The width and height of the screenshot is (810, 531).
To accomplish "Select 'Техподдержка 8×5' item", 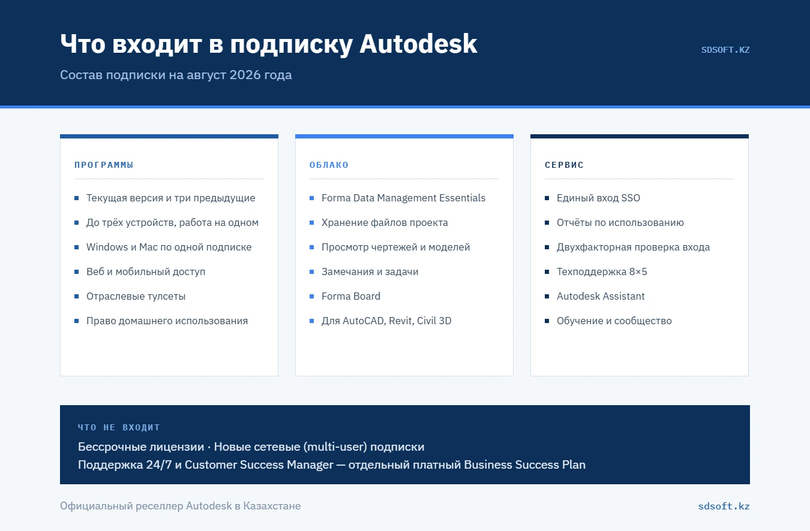I will [x=602, y=271].
